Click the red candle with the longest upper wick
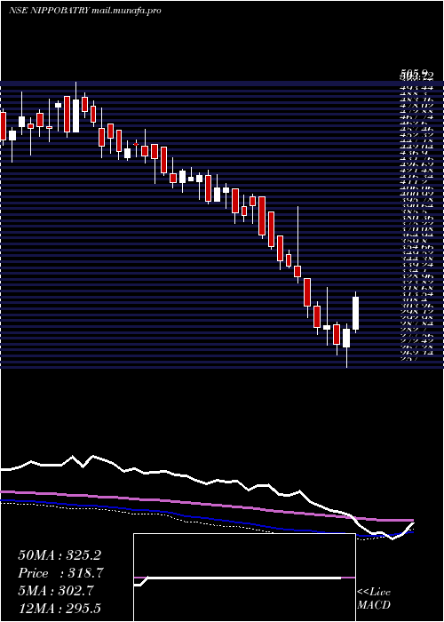 pos(297,271)
